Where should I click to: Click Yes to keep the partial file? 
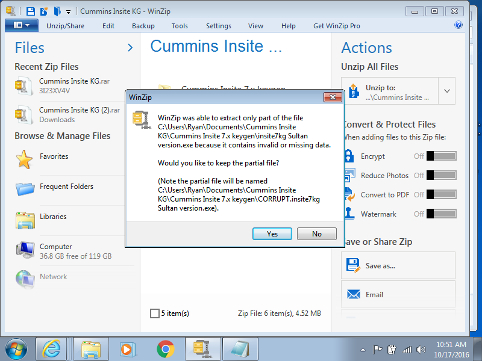272,234
